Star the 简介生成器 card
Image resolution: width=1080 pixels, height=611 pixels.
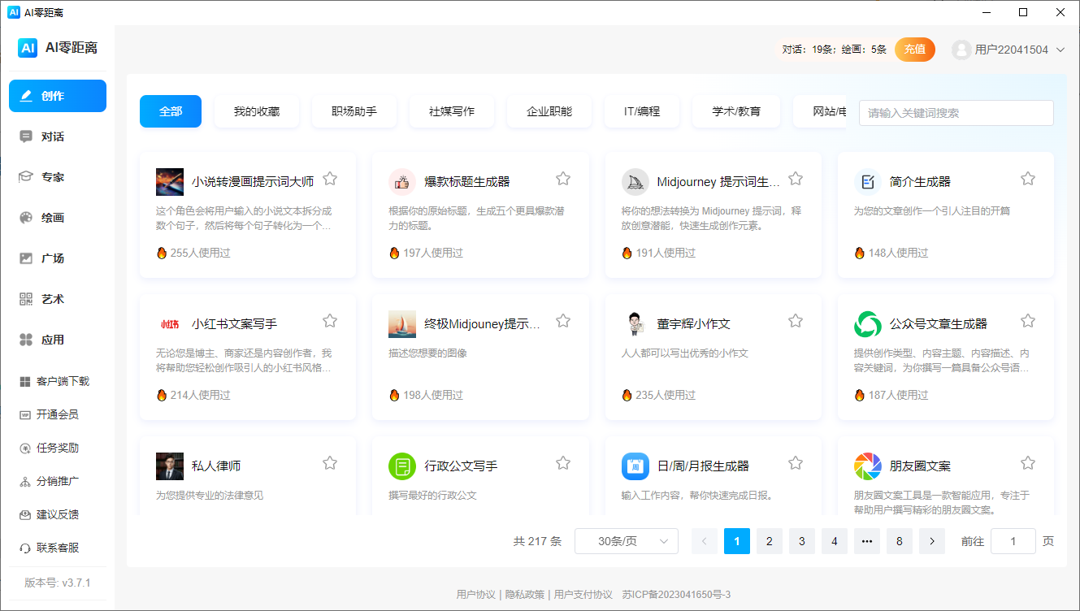click(1028, 179)
